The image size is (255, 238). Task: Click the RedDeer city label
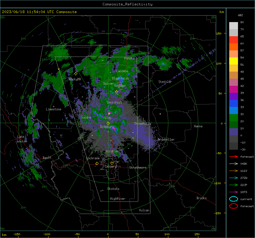[120, 86]
